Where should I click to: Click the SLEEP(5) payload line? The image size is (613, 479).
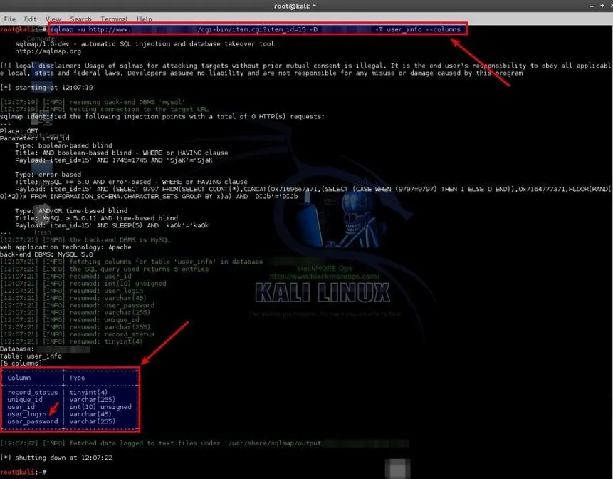pyautogui.click(x=112, y=225)
